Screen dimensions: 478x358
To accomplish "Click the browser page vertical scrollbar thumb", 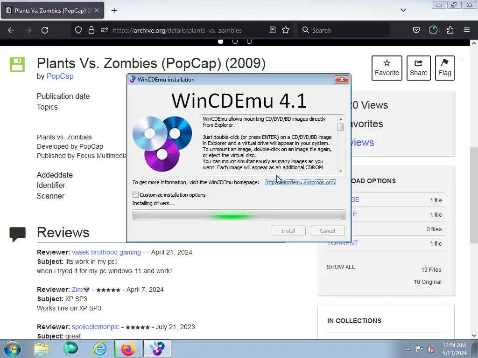I will click(x=474, y=195).
